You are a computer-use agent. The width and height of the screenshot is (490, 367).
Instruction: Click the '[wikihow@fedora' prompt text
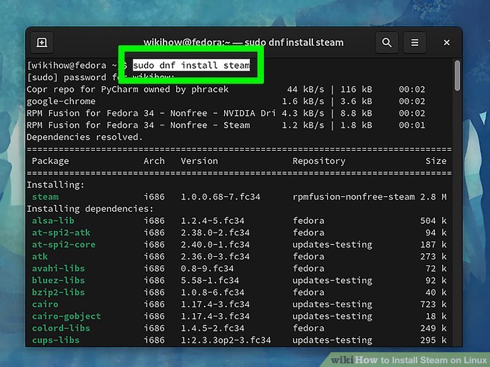[x=67, y=65]
